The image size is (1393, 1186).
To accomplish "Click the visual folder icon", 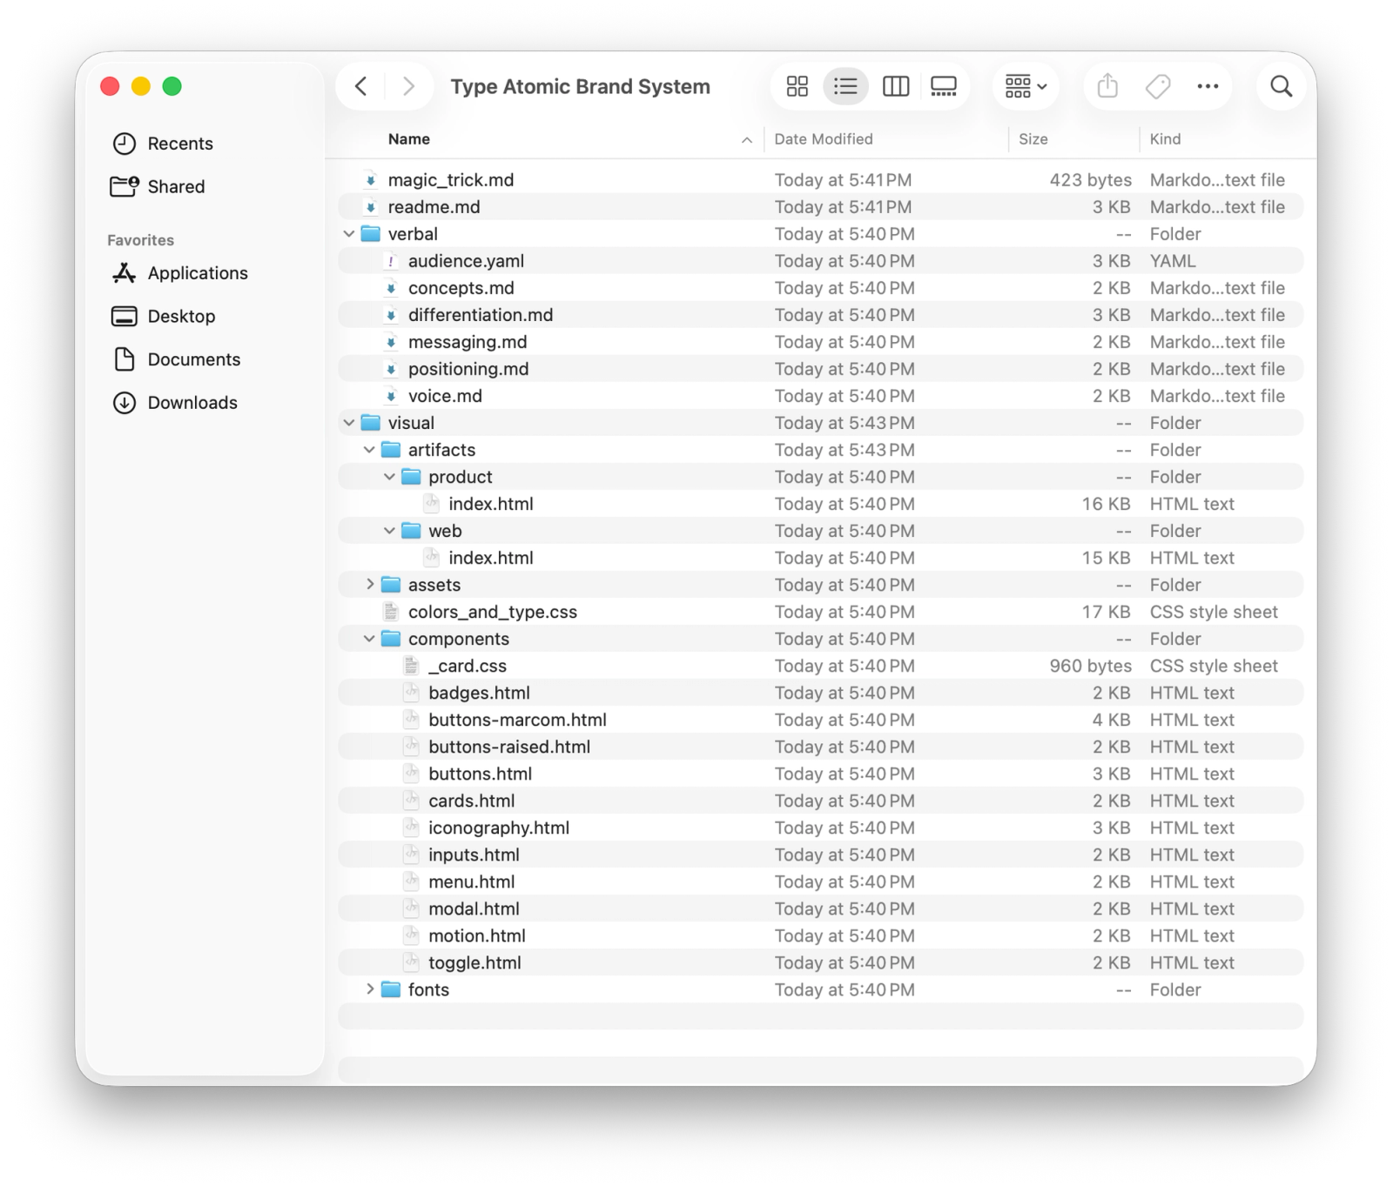I will [x=371, y=423].
